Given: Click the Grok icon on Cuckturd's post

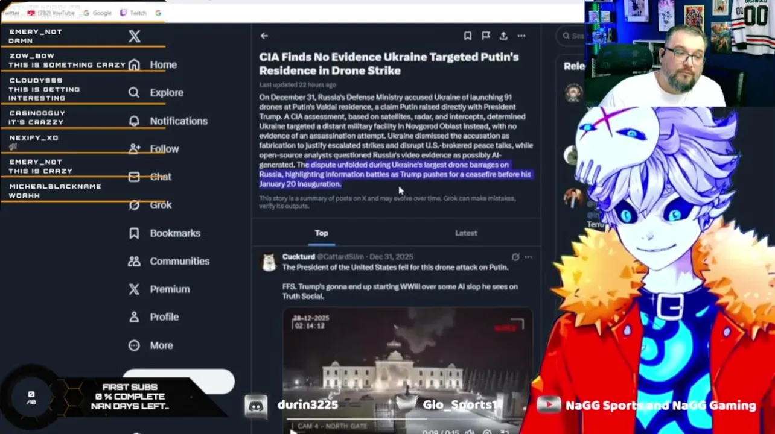Looking at the screenshot, I should [x=515, y=257].
